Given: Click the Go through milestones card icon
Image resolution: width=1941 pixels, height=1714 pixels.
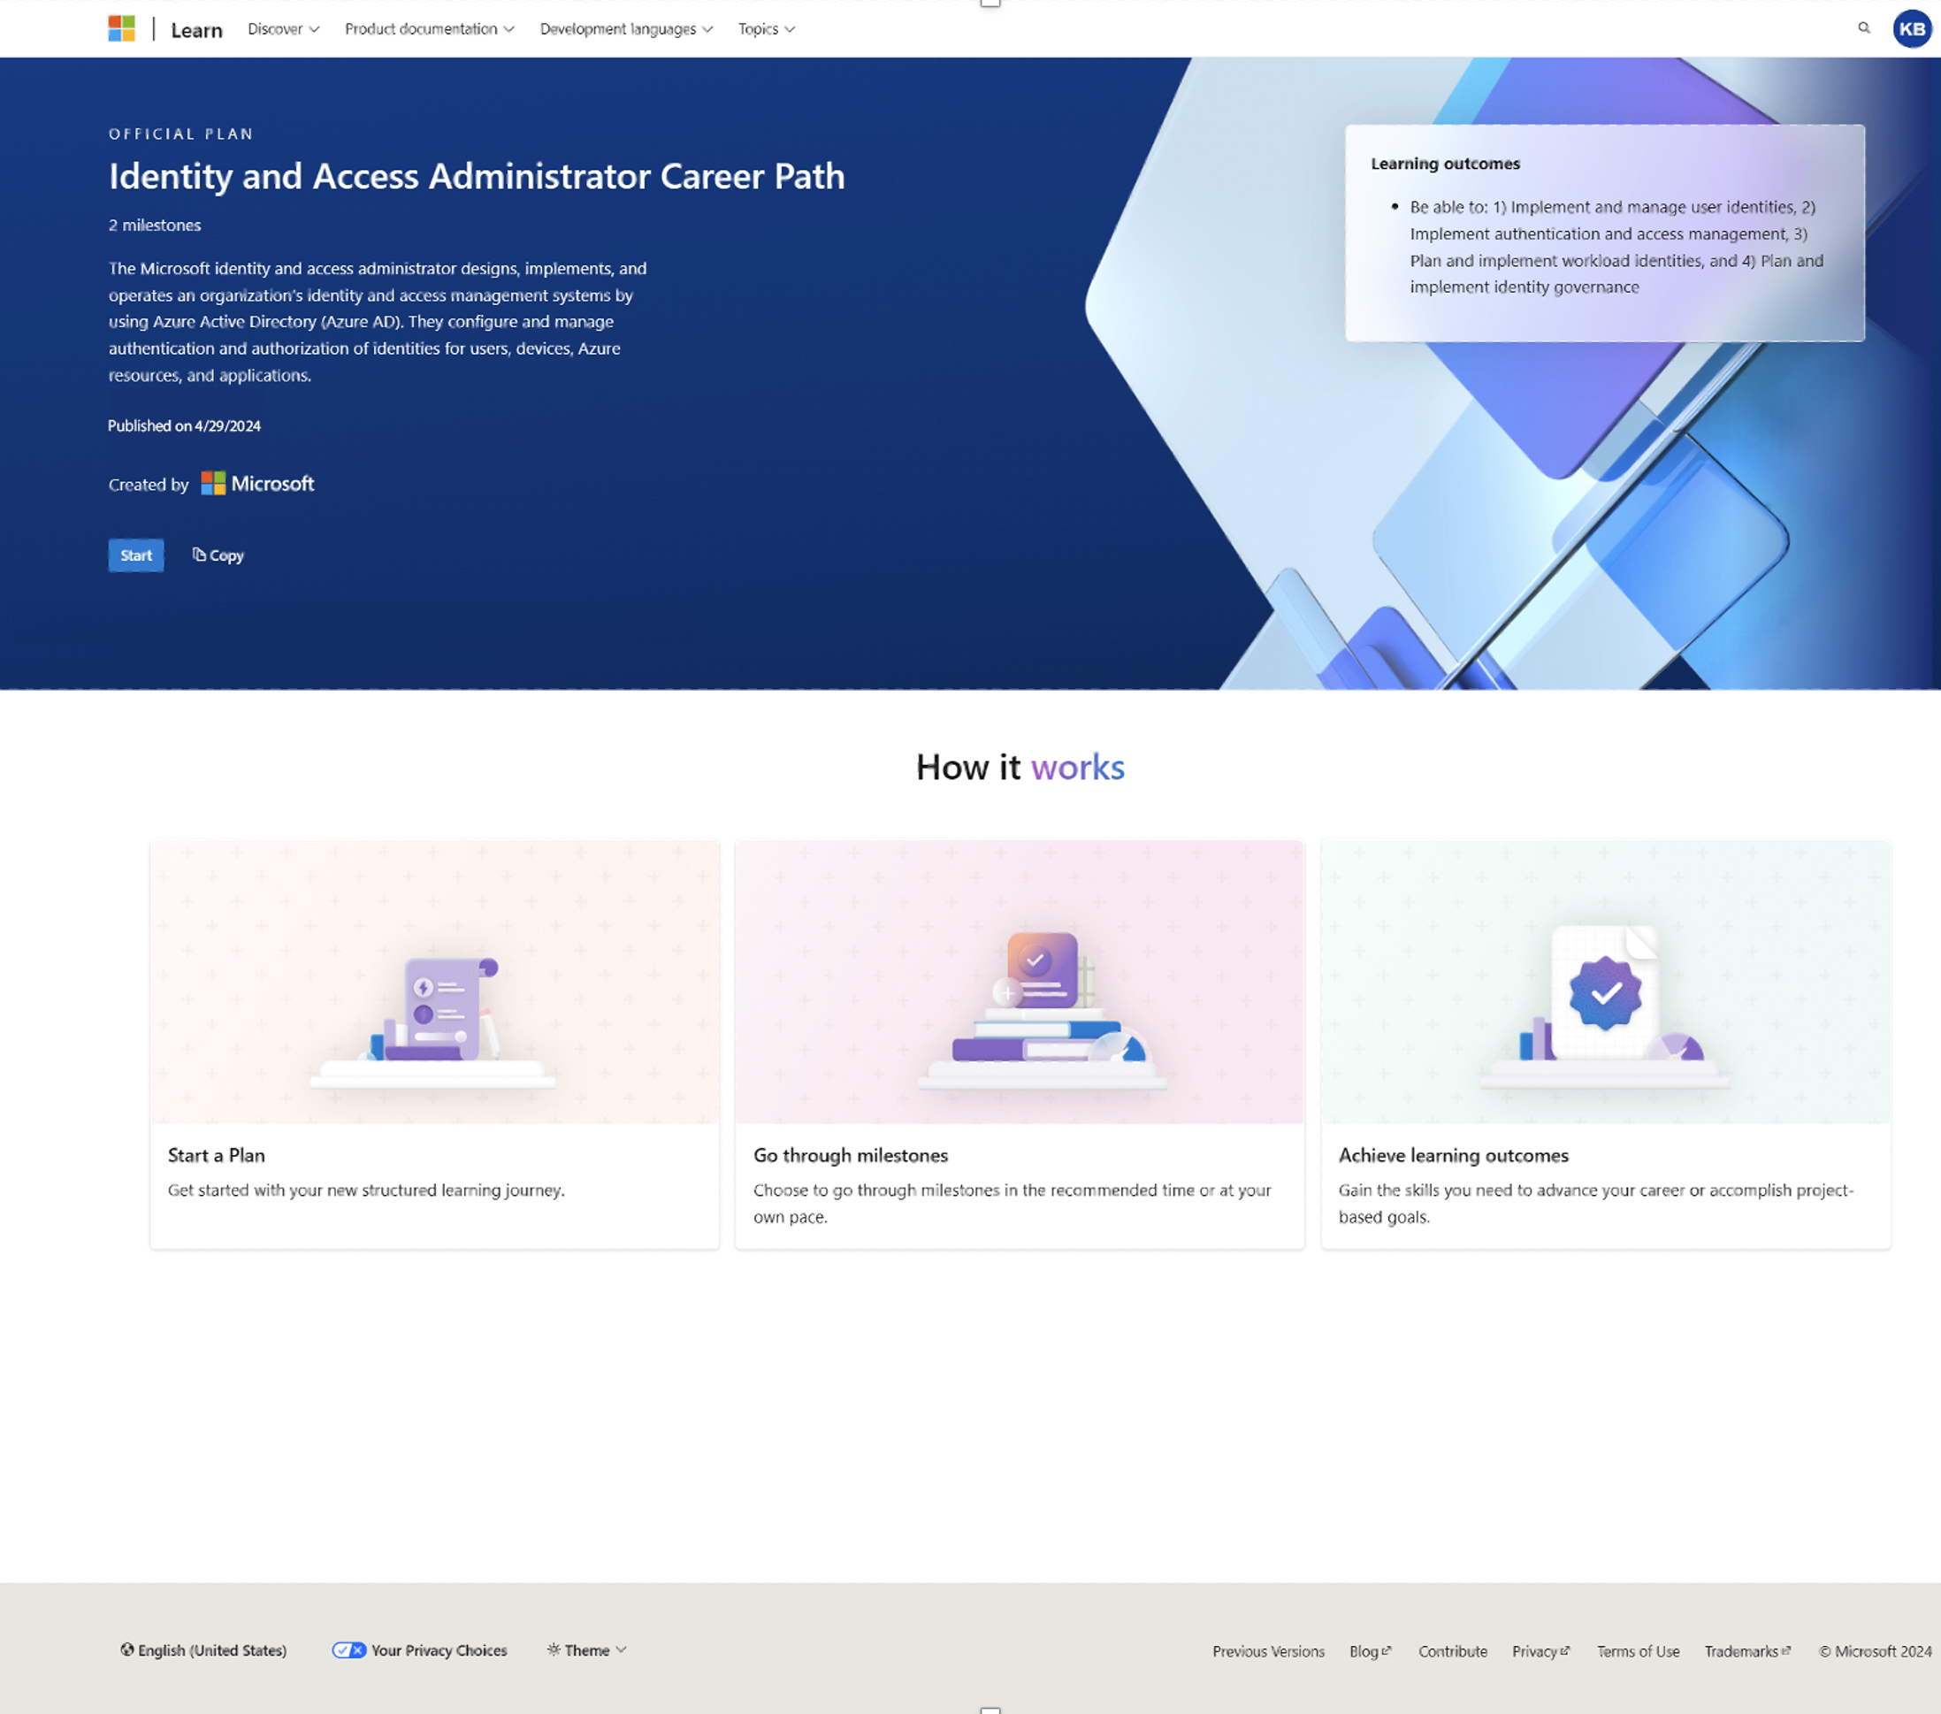Looking at the screenshot, I should coord(1020,984).
